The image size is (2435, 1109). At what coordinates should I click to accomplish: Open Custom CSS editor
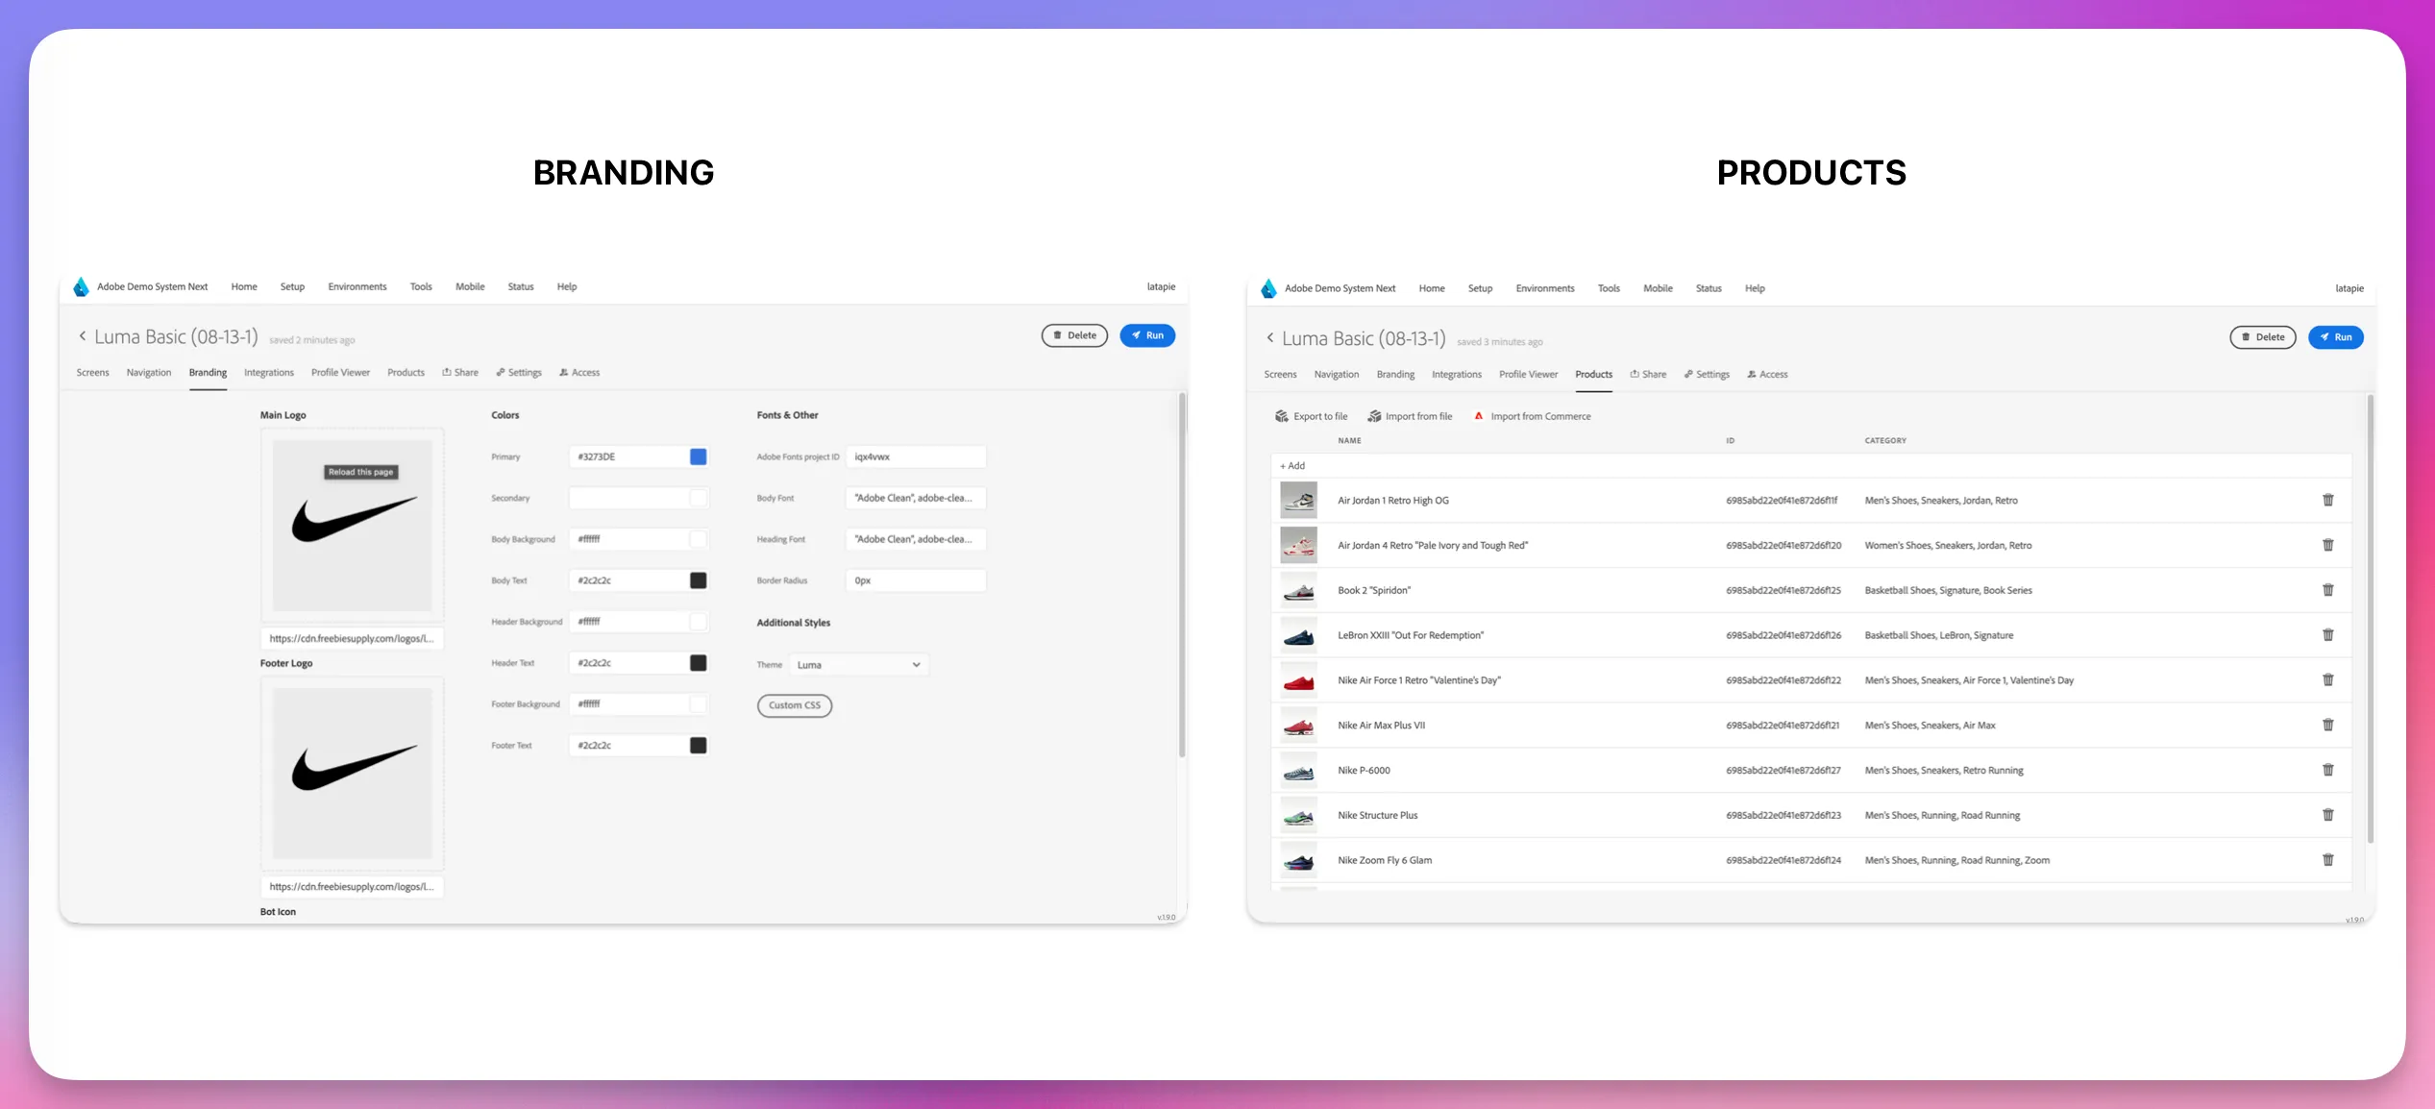pyautogui.click(x=795, y=705)
